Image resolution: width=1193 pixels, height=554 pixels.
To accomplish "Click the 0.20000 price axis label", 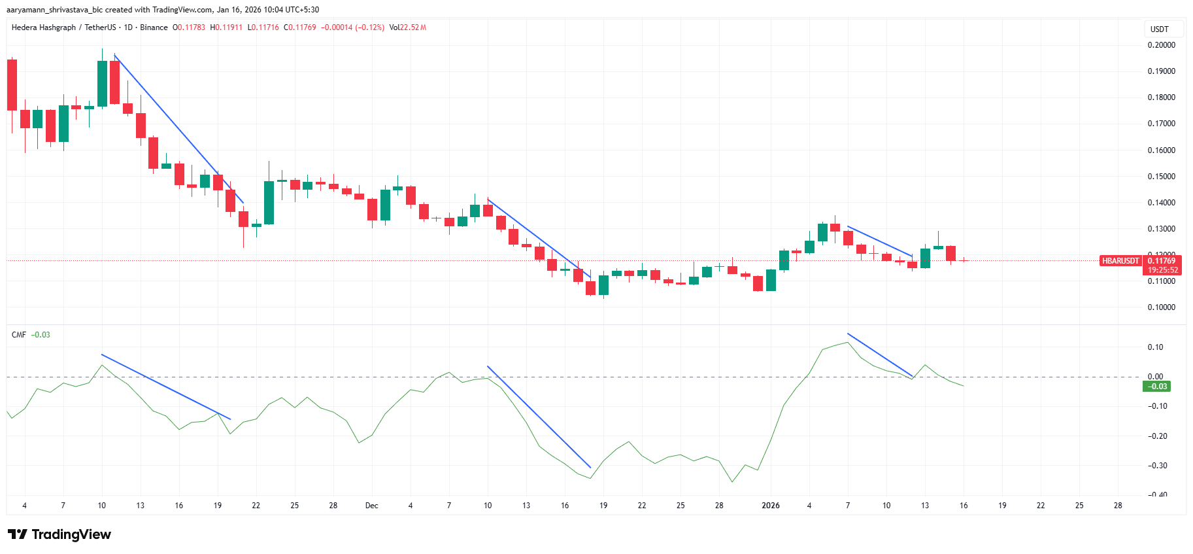I will point(1162,45).
